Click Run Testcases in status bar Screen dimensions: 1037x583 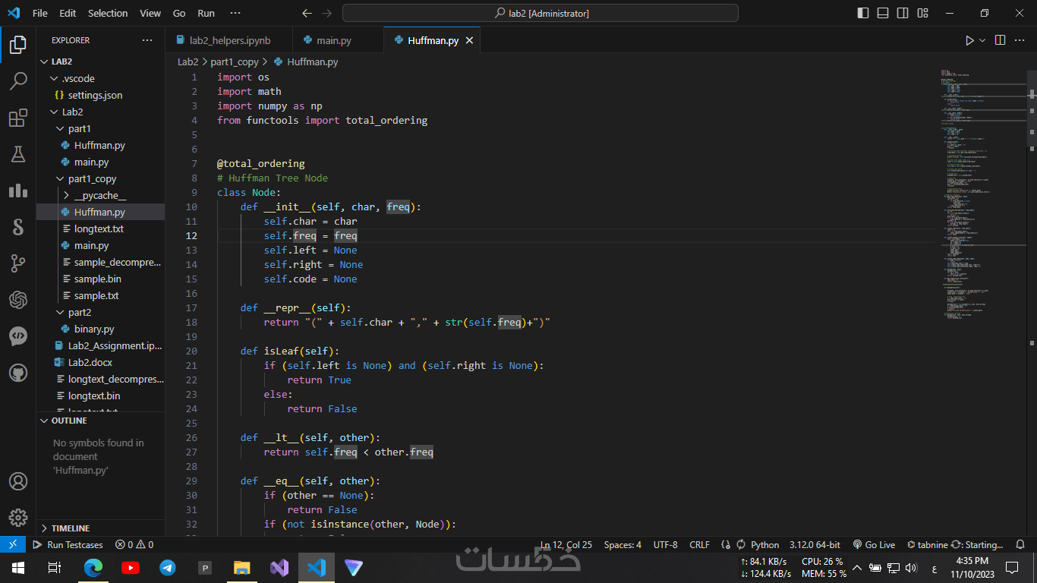(68, 545)
